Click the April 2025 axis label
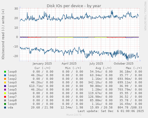 coord(69,64)
